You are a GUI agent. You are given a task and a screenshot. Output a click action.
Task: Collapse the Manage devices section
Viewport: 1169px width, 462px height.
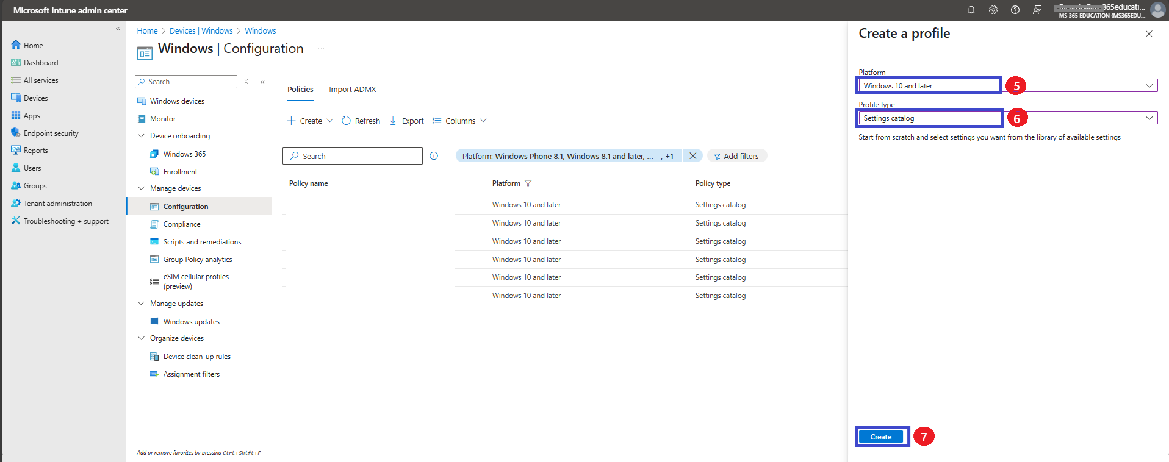click(142, 188)
